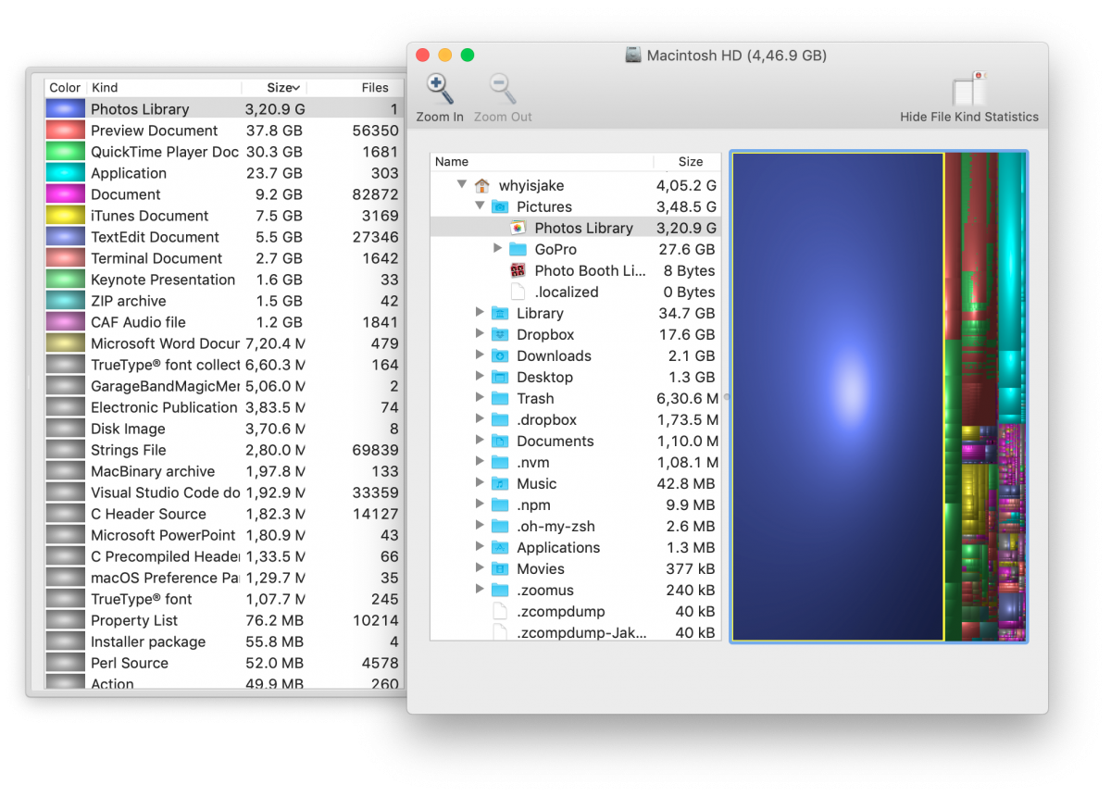Click the large blue Photos Library treemap block

tap(837, 396)
